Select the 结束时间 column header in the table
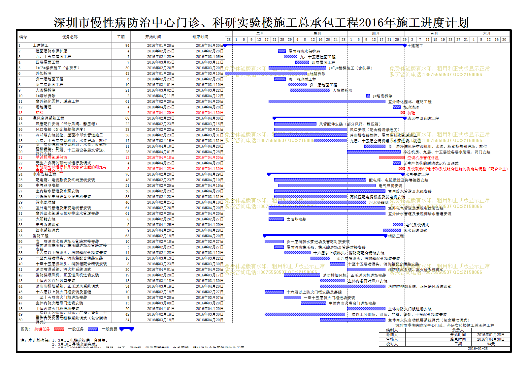This screenshot has width=527, height=368. pyautogui.click(x=200, y=37)
